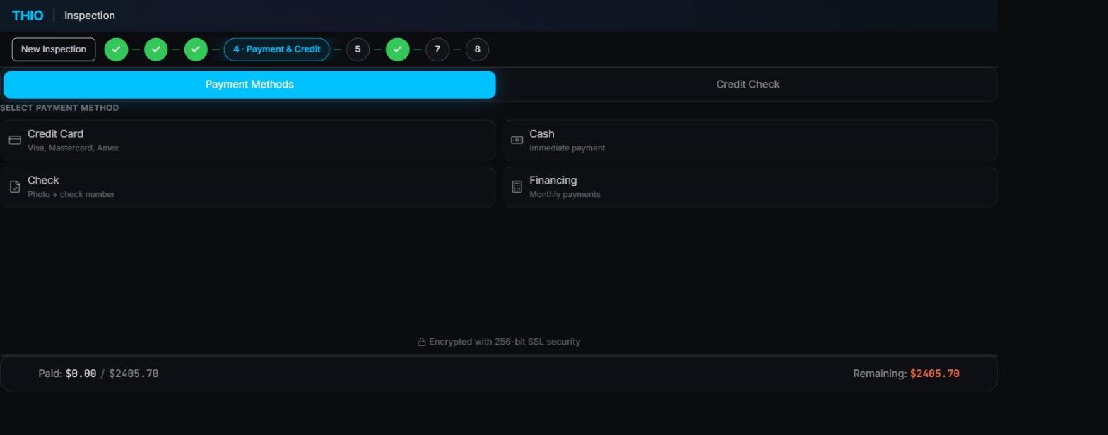Click the financing calculator icon
1108x435 pixels.
(517, 186)
